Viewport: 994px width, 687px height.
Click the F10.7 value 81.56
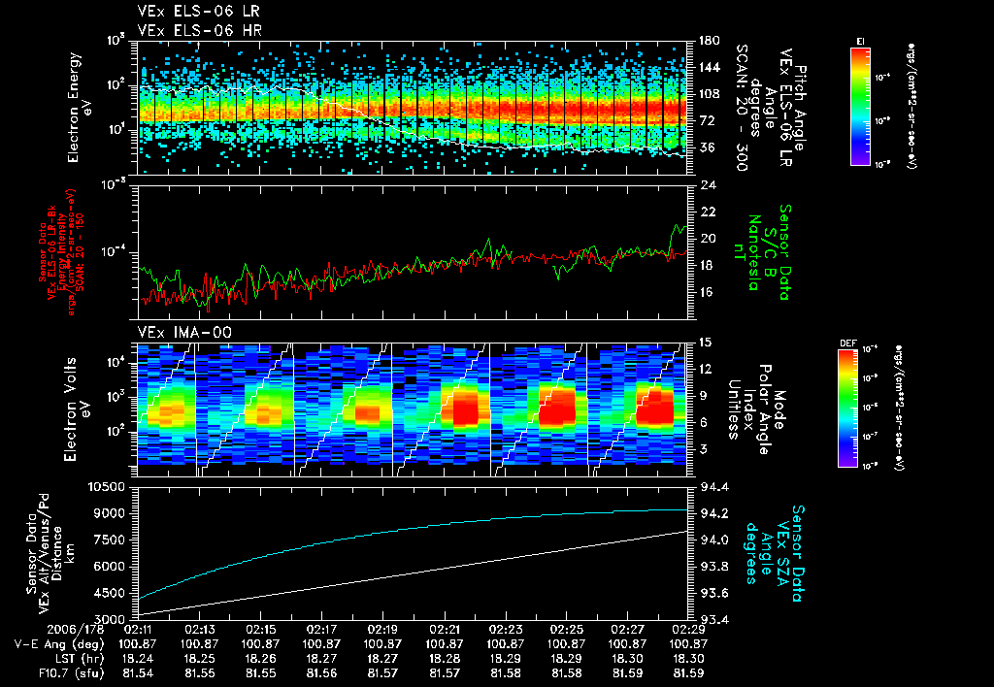point(322,673)
